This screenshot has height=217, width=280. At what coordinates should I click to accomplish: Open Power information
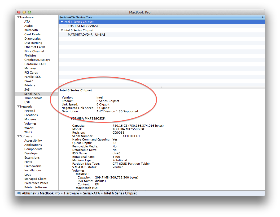coord(29,81)
